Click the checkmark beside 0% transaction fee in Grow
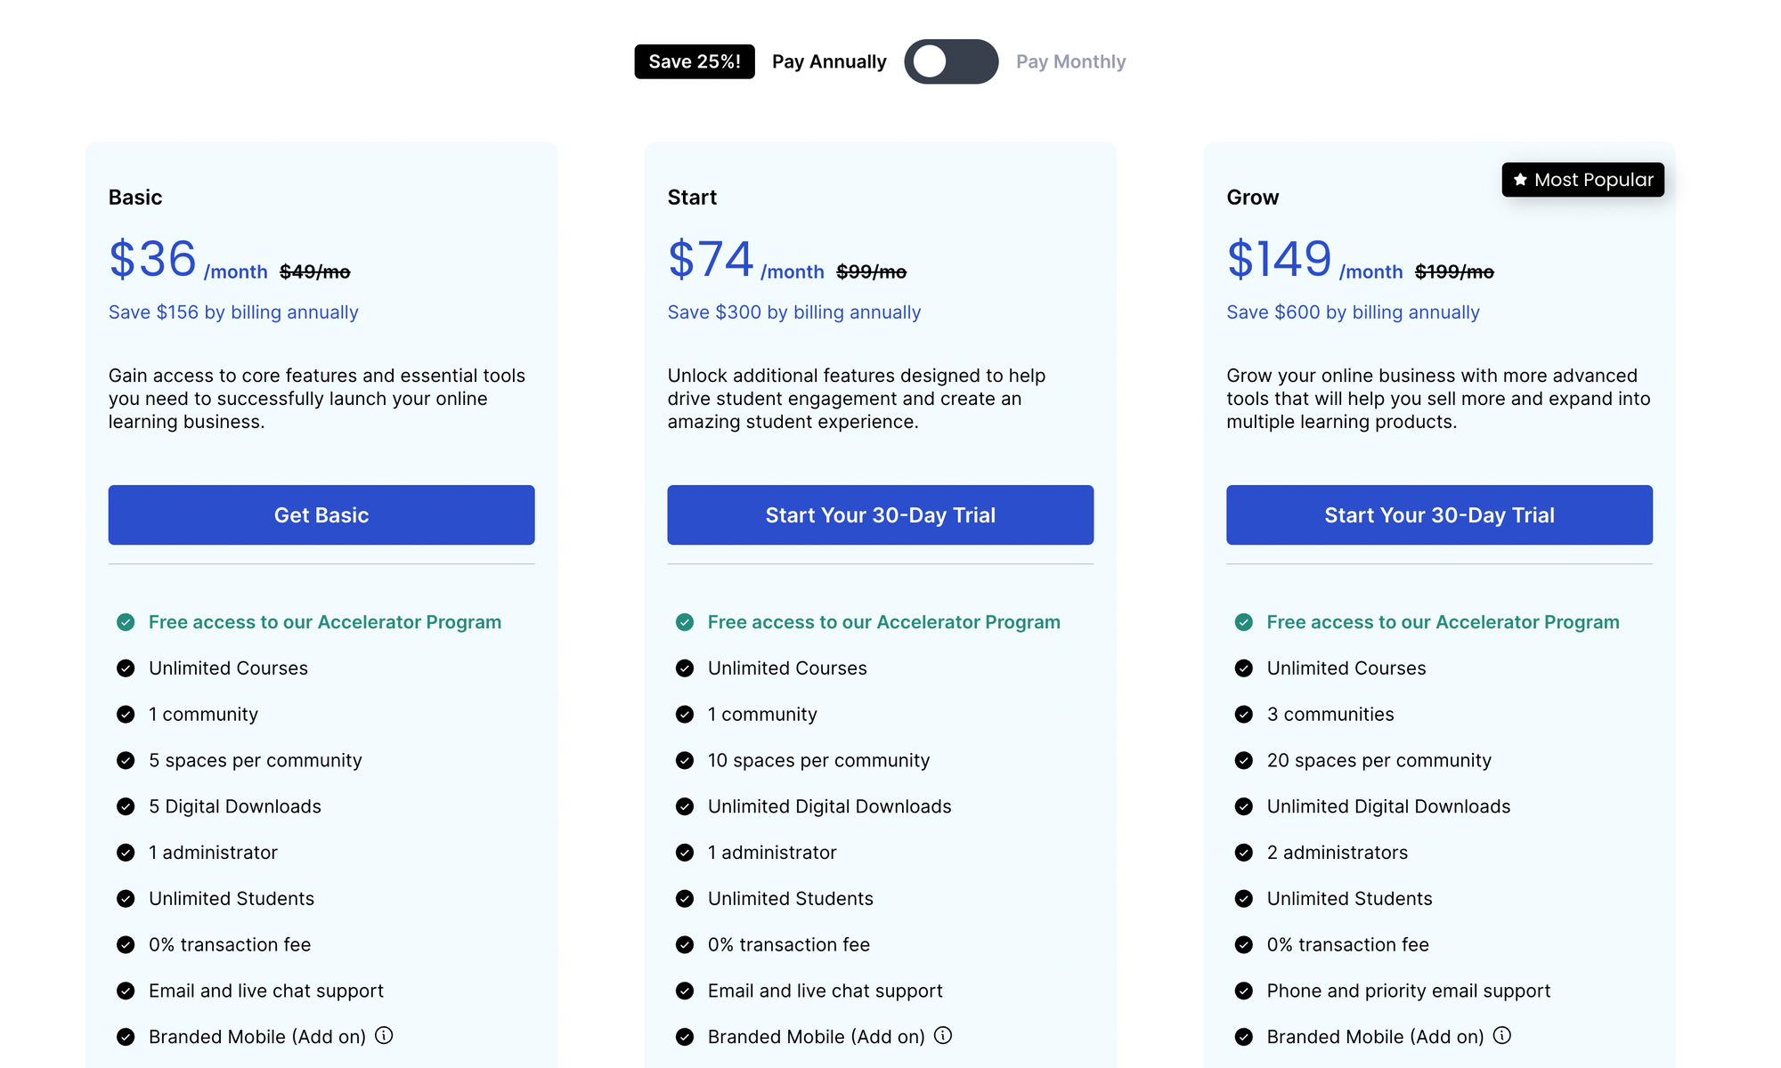This screenshot has height=1068, width=1781. click(1243, 944)
